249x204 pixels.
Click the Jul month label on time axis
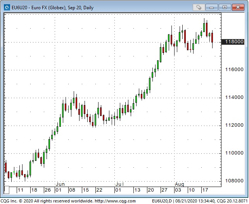tap(119, 184)
